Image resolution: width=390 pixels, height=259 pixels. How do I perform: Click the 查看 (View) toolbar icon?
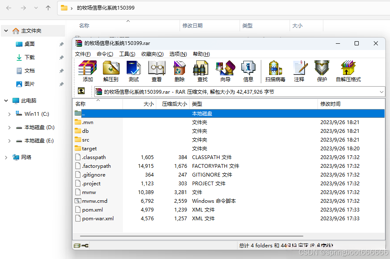pos(157,71)
